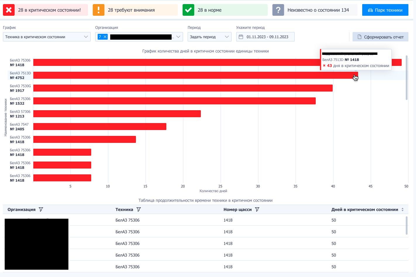Screen dimensions: 416x277
Task: Select the '28 в норме' status card
Action: [x=225, y=10]
